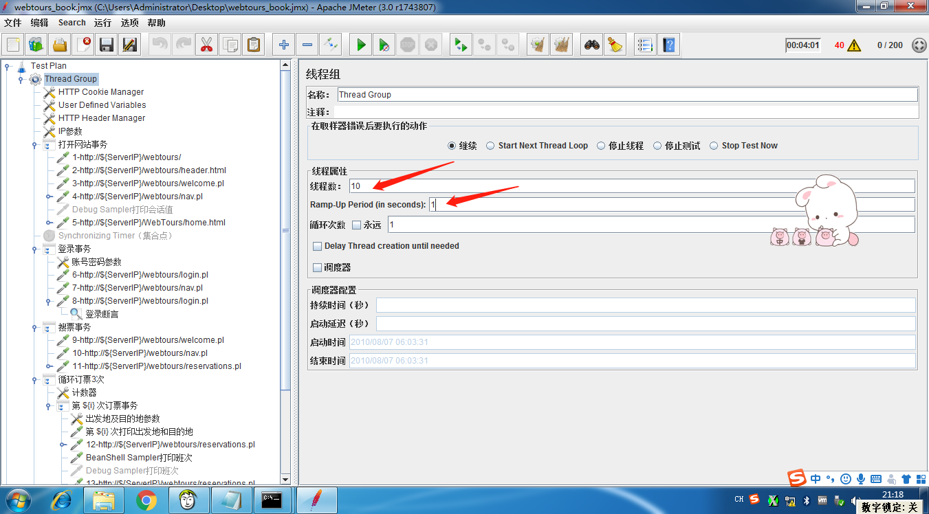The height and width of the screenshot is (514, 929).
Task: Select the 继续 radio button
Action: [452, 146]
